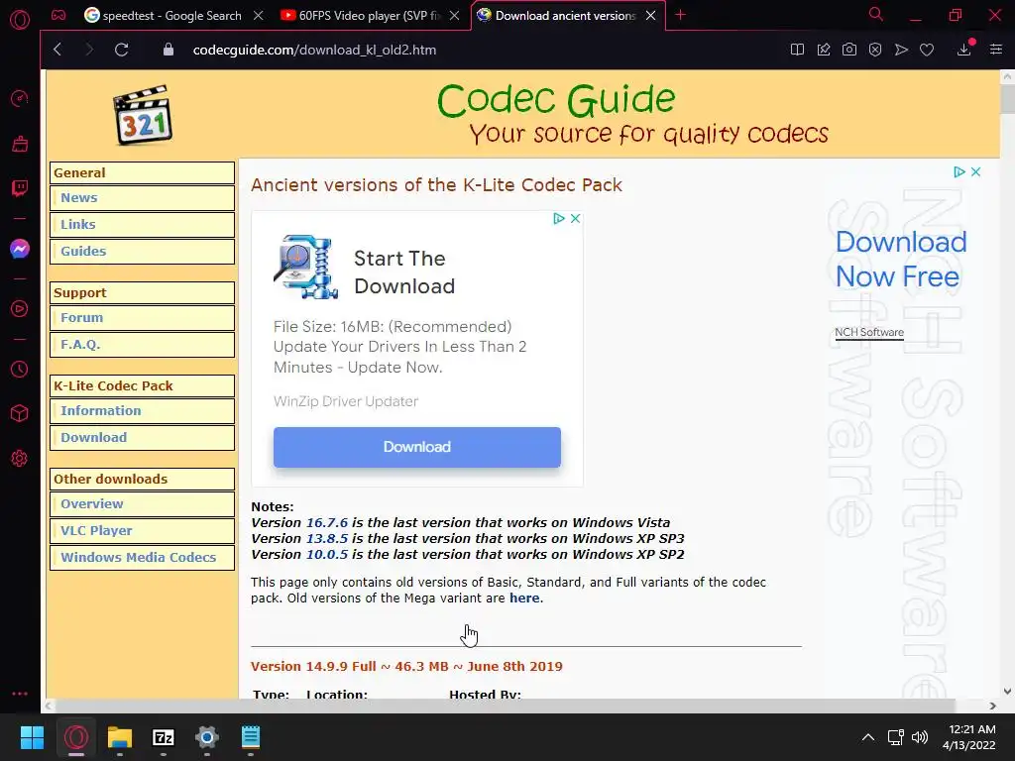Open Twitch panel in Opera sidebar
This screenshot has width=1015, height=761.
pos(20,188)
